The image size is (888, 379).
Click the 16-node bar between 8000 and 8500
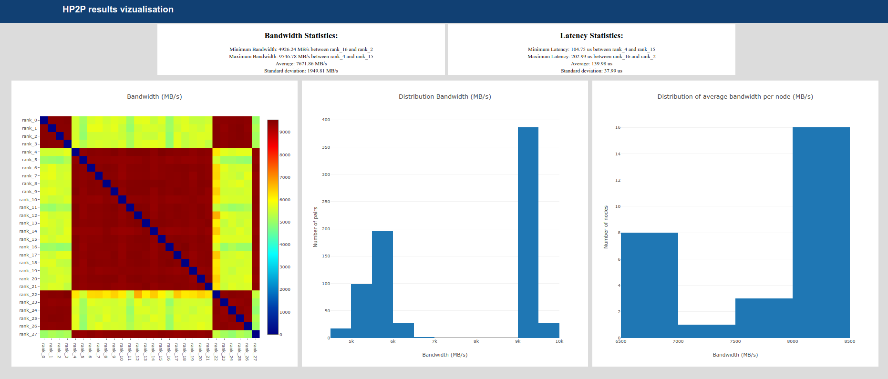(x=821, y=233)
